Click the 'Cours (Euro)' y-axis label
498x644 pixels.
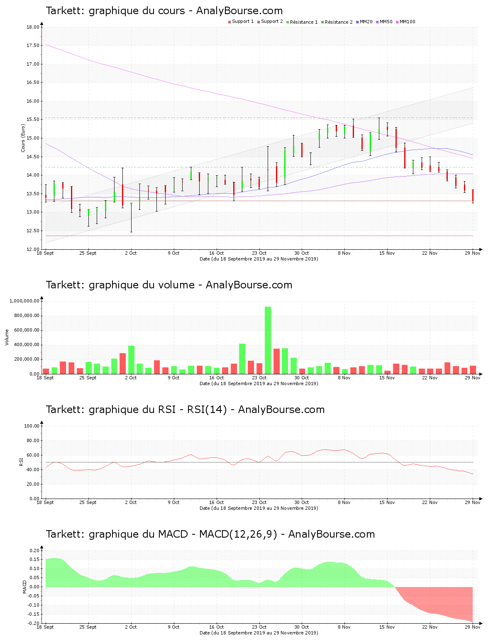tap(23, 138)
